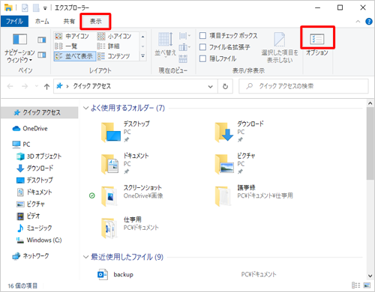Collapse よく使用するフォルダー group

pos(85,108)
